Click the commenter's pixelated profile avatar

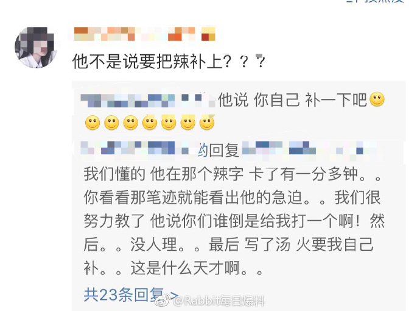[x=36, y=47]
